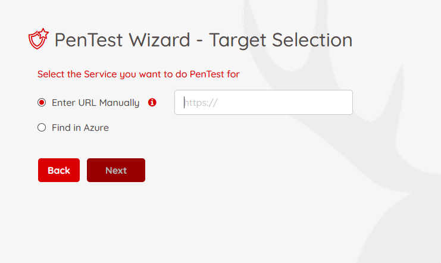This screenshot has width=441, height=263.
Task: Click the bright red Back button
Action: (59, 170)
